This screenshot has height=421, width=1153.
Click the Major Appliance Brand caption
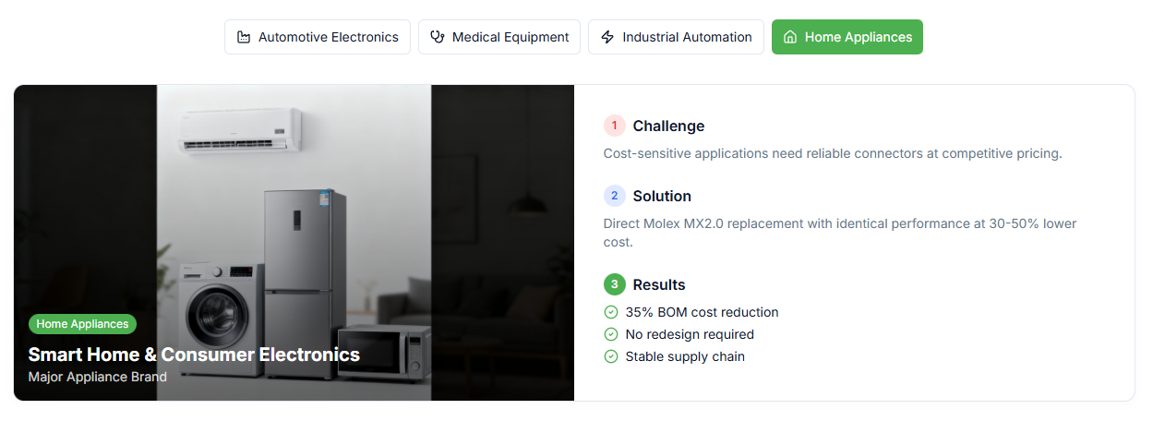pos(98,377)
